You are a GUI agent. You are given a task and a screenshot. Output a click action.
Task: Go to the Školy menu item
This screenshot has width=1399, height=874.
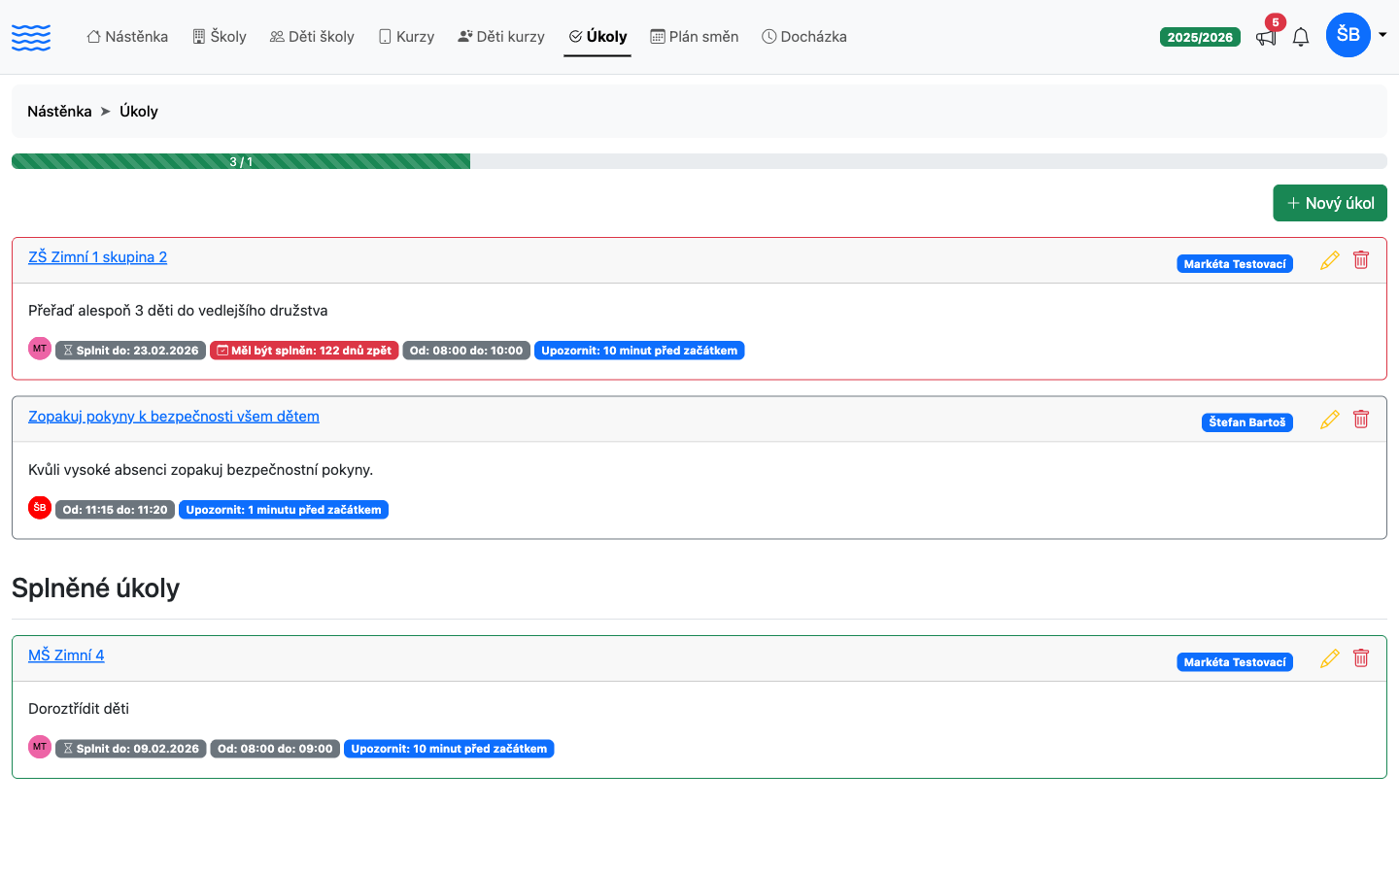pos(220,37)
